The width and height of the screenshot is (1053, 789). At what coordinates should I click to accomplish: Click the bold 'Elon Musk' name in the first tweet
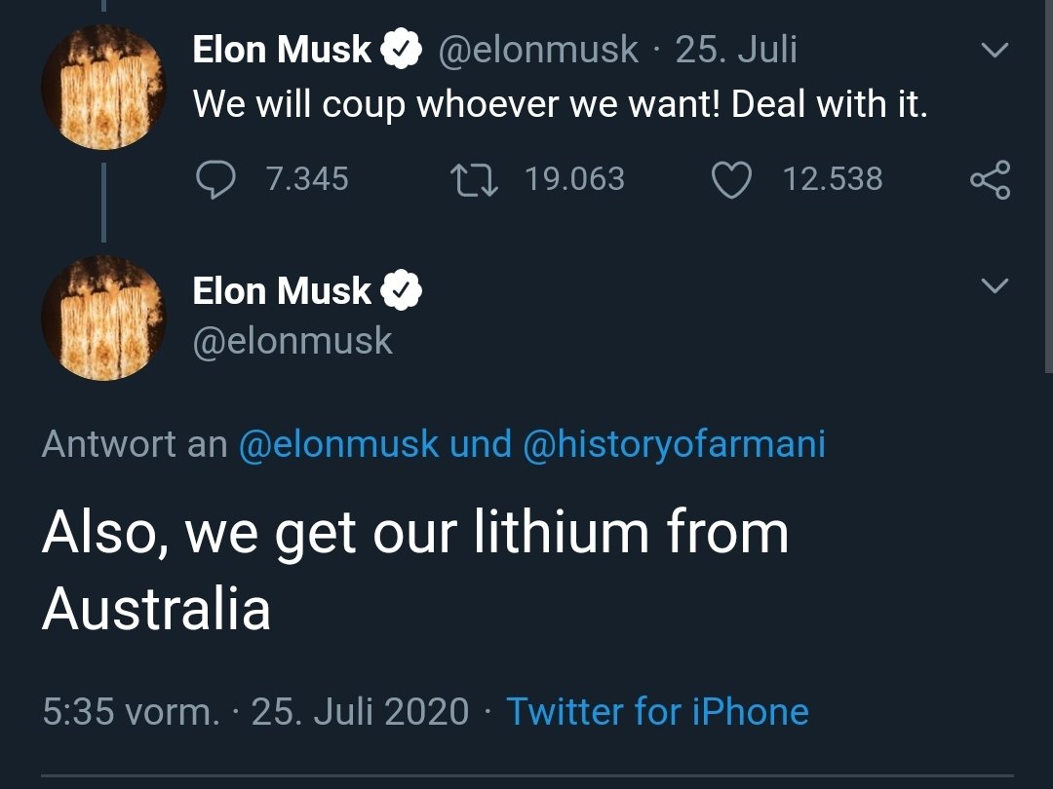click(282, 50)
